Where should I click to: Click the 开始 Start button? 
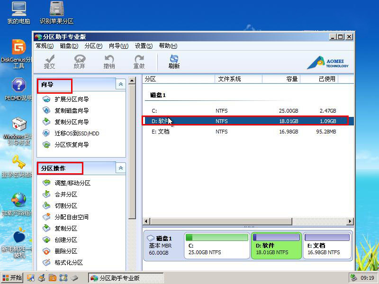pyautogui.click(x=12, y=278)
